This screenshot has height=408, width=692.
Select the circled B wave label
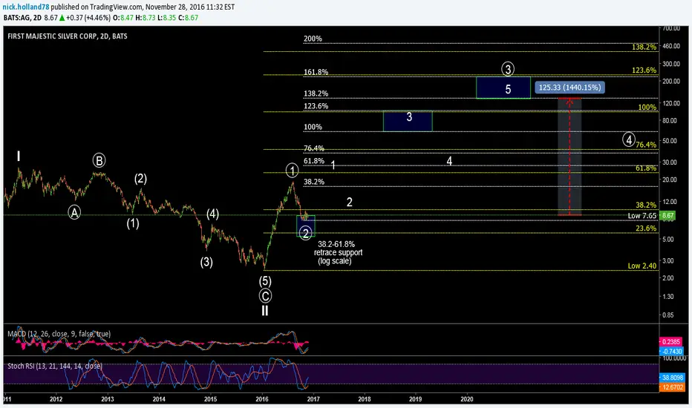pos(99,160)
